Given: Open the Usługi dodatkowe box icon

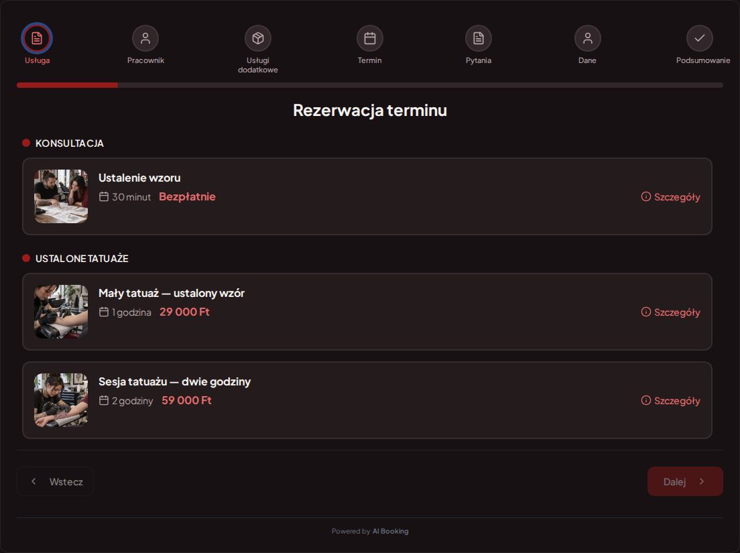Looking at the screenshot, I should coord(257,38).
